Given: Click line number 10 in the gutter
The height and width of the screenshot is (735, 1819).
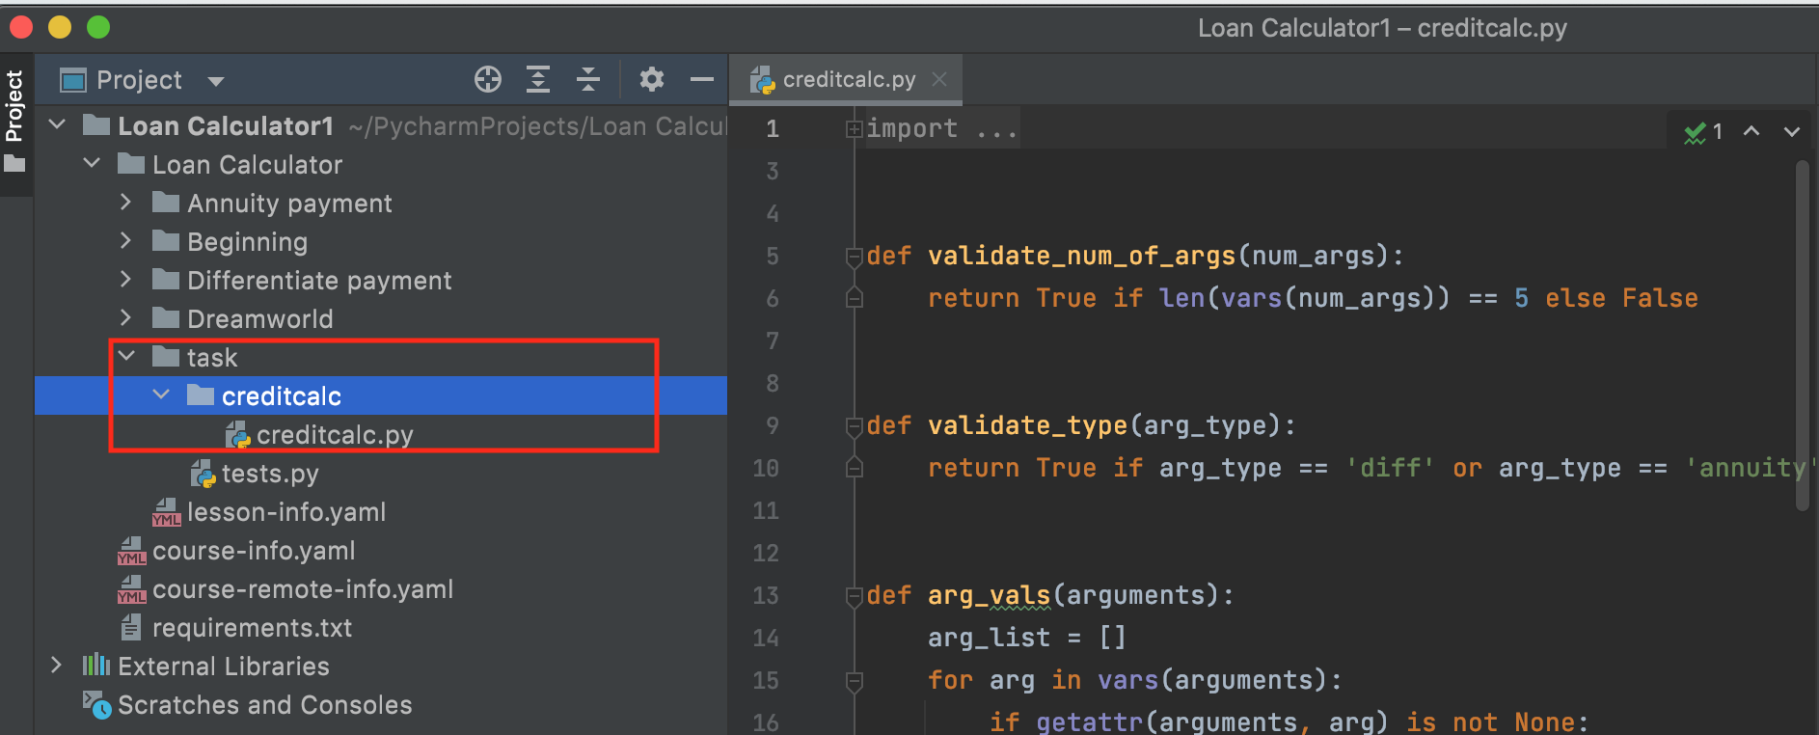Looking at the screenshot, I should coord(765,468).
